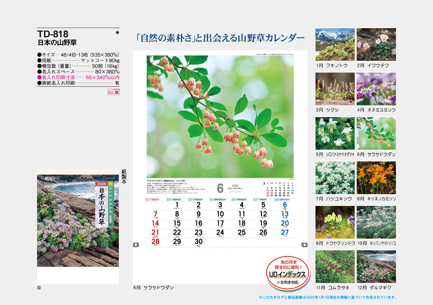The width and height of the screenshot is (433, 305).
Task: Click the pink 名入れ印刷寸法 spec line
Action: [78, 77]
